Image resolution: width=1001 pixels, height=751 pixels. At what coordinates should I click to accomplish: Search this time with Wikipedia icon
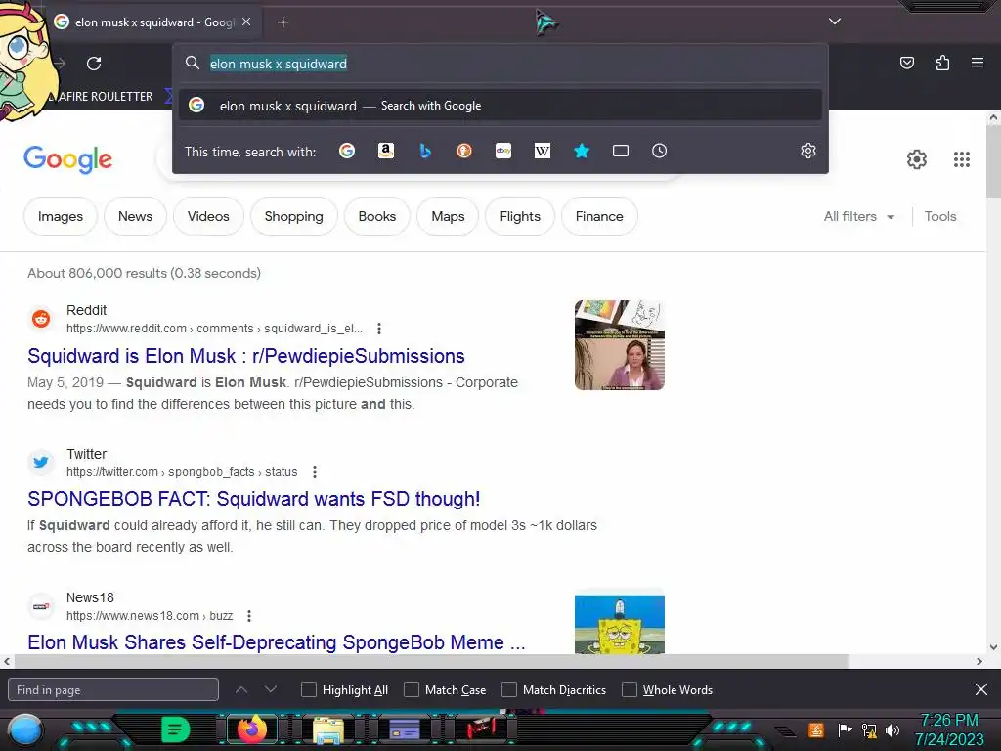click(542, 151)
